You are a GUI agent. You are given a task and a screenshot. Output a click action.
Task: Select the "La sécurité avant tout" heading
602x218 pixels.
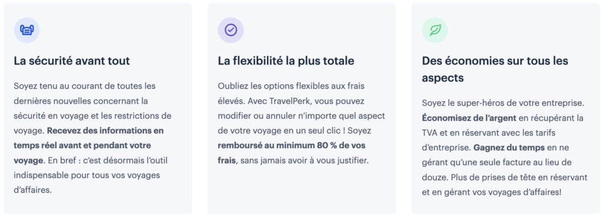(x=72, y=61)
